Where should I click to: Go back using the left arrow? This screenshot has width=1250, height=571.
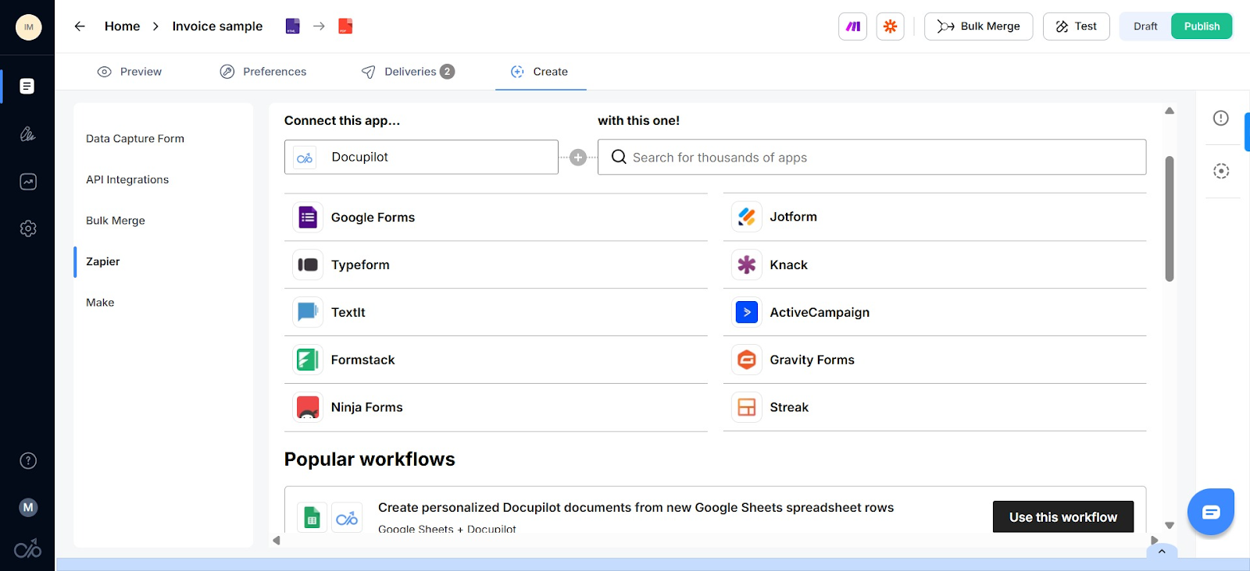click(x=80, y=27)
